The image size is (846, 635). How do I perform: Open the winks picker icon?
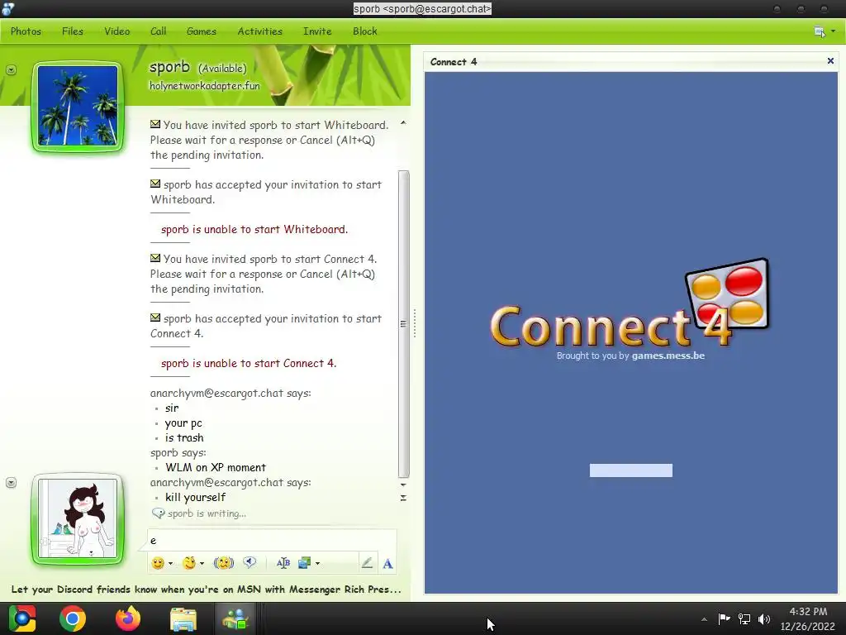189,563
